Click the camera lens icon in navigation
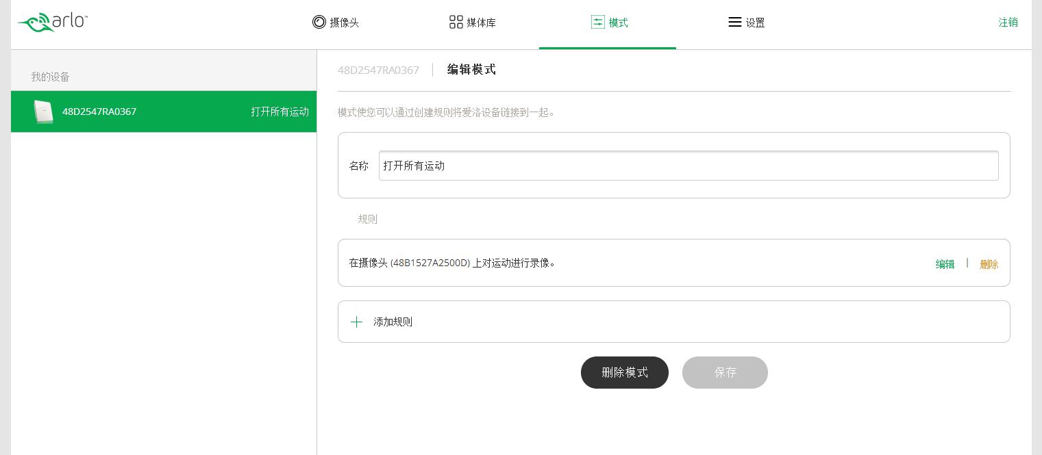The image size is (1042, 455). [x=319, y=22]
